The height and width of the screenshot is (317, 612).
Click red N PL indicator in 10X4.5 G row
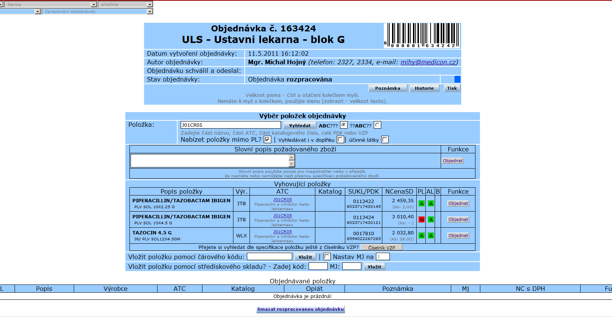(422, 220)
